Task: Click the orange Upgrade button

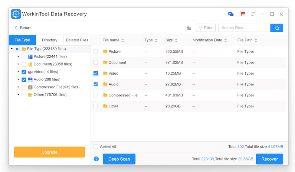Action: click(x=50, y=152)
